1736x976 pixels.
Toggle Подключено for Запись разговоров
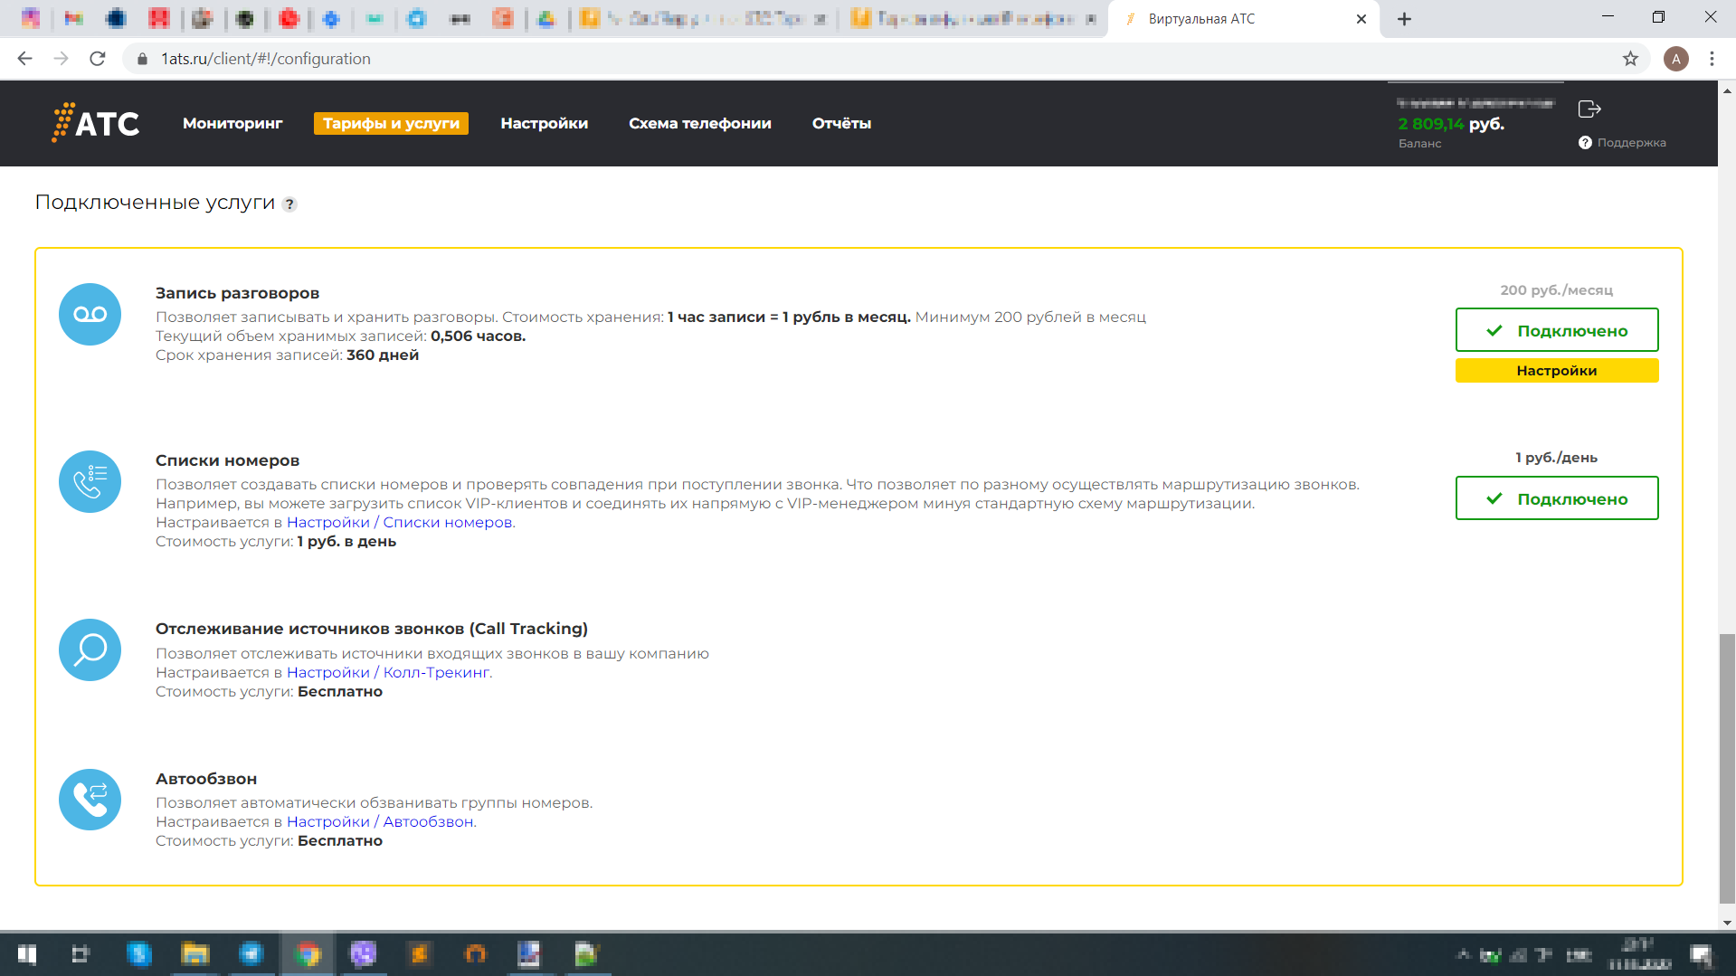point(1556,330)
